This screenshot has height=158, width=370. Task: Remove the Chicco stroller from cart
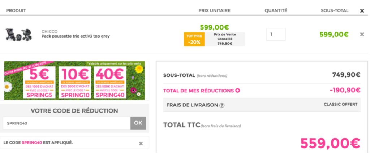362,34
